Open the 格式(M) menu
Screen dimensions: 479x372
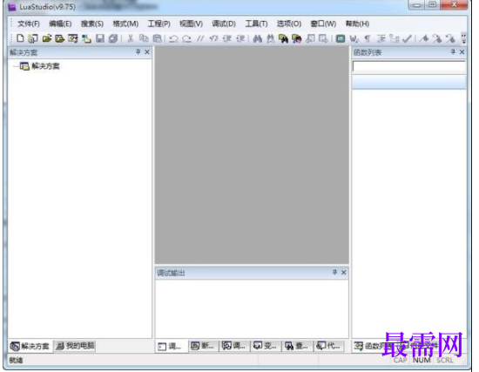(125, 24)
